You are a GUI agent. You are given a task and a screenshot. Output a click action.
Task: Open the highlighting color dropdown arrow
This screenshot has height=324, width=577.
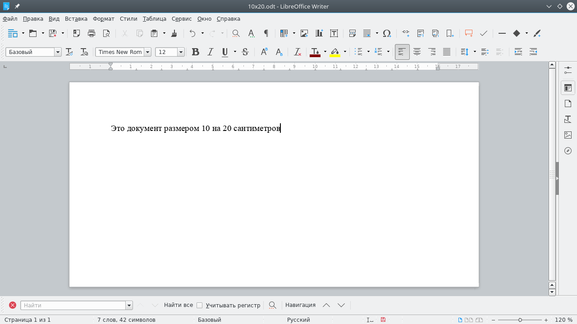tap(345, 52)
